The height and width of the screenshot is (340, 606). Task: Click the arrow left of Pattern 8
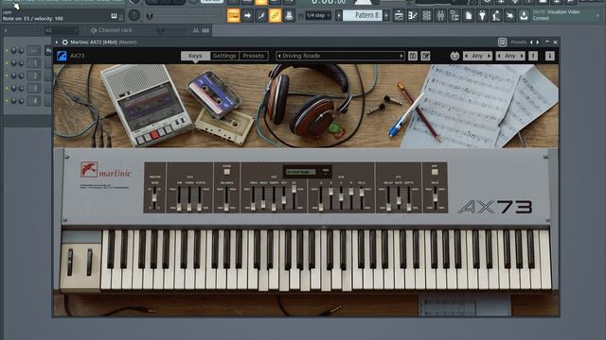pyautogui.click(x=339, y=16)
